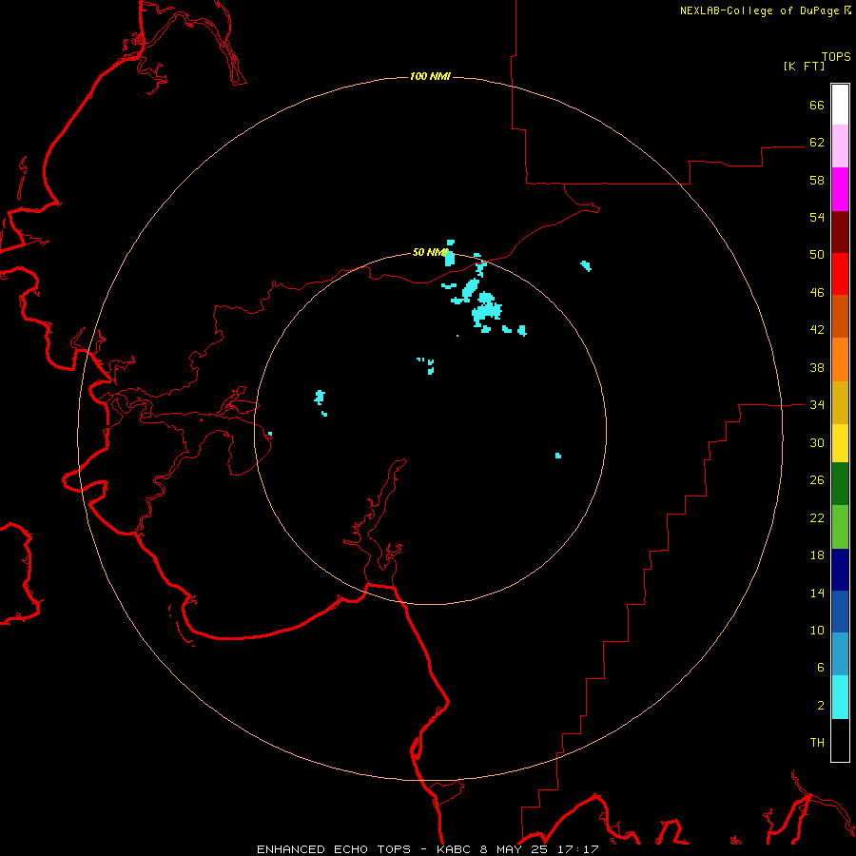Click the TH legend label
856x856 pixels.
pyautogui.click(x=817, y=742)
